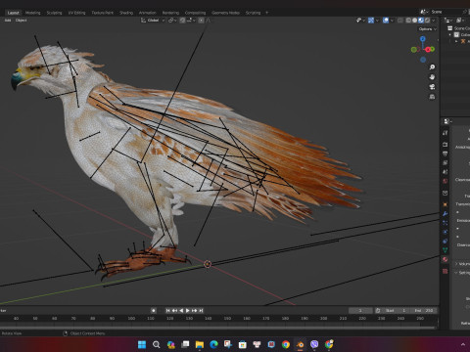Open the Physics properties tab
Screen dimensions: 470x352
tap(446, 232)
